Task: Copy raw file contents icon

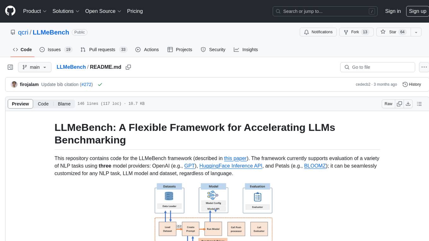Action: click(x=399, y=104)
